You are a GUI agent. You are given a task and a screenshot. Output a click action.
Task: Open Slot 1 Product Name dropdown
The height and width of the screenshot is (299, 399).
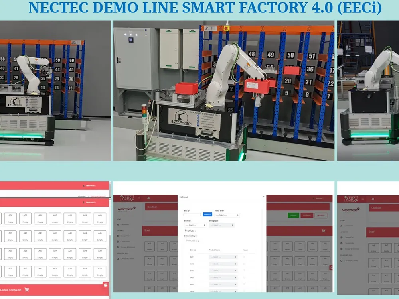coord(223,257)
